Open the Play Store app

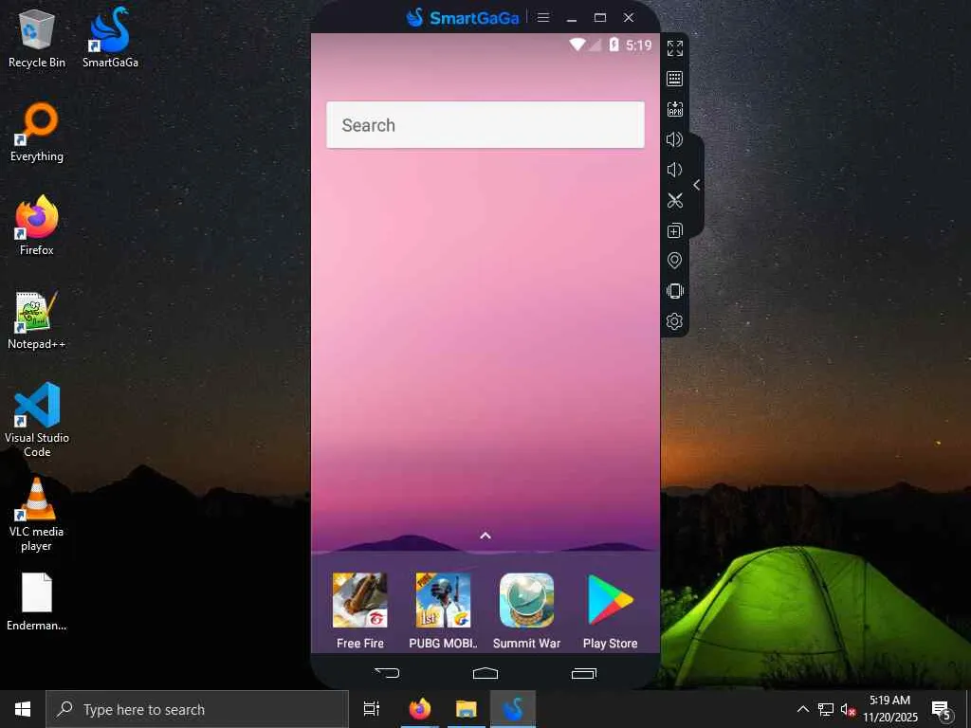click(x=611, y=611)
